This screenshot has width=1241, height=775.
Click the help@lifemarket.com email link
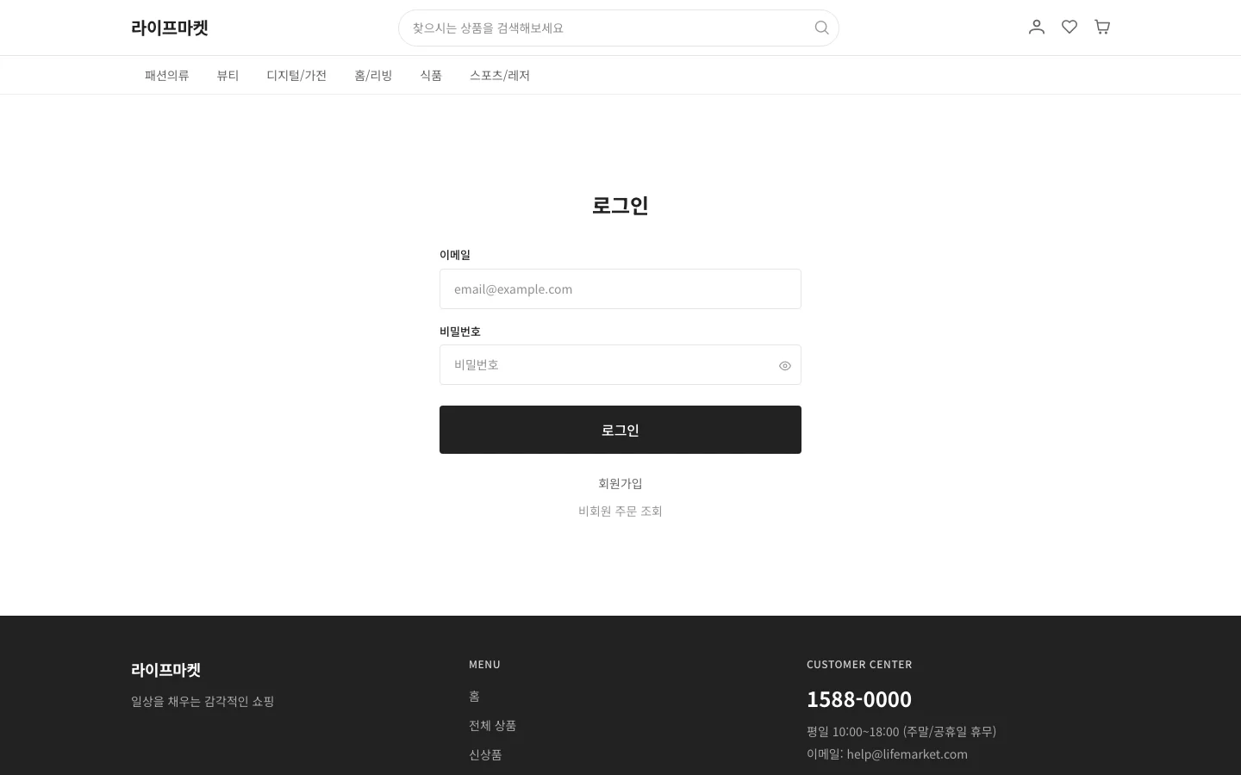907,753
